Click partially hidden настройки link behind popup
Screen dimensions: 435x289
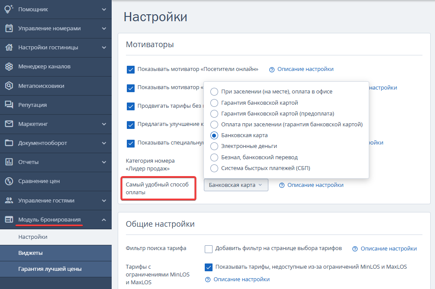[x=383, y=88]
